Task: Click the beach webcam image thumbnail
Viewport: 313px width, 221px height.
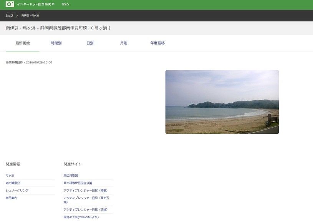Action: click(x=222, y=102)
